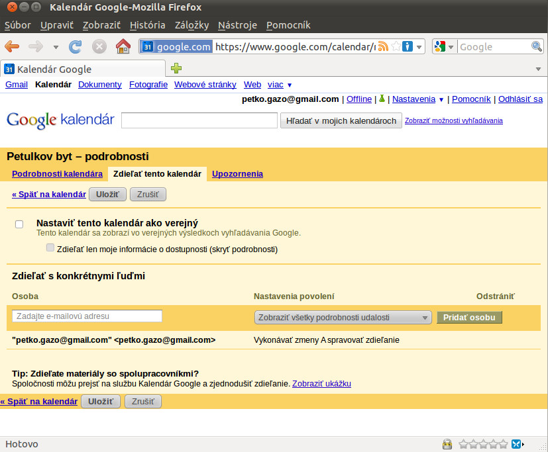Click the bottom Uložiť button

pos(101,402)
